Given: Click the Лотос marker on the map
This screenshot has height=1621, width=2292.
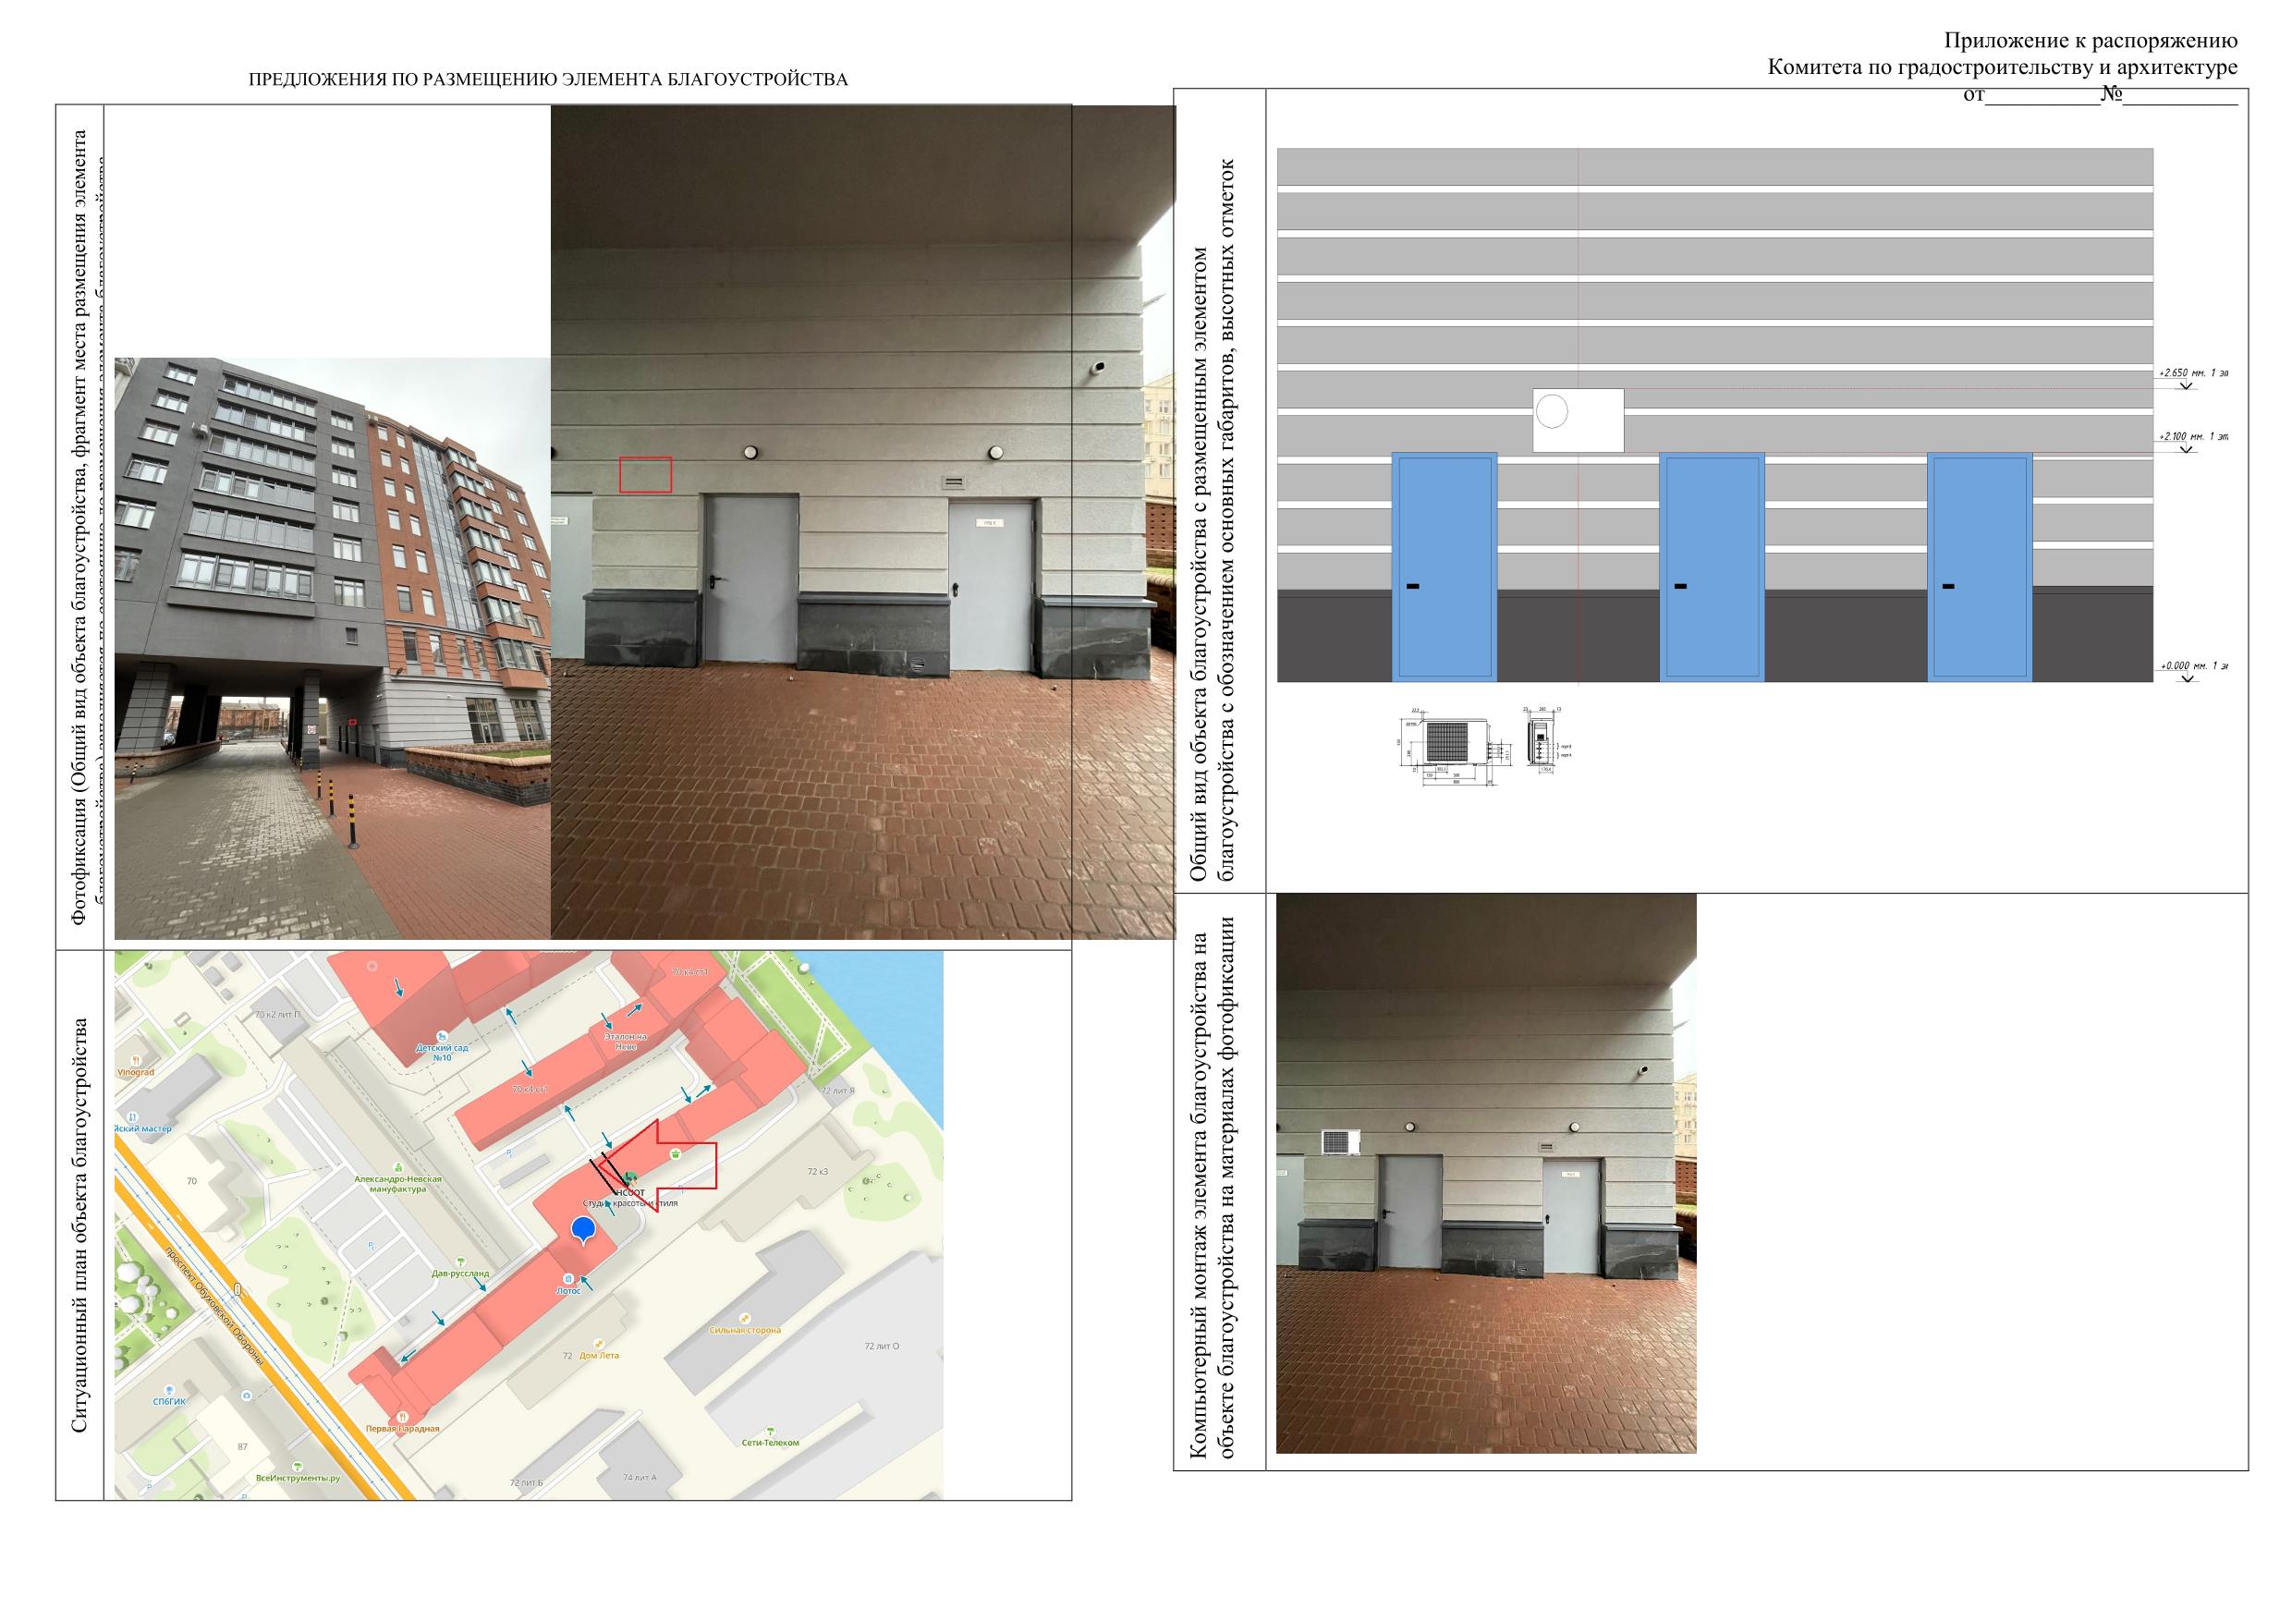Looking at the screenshot, I should coord(567,1285).
